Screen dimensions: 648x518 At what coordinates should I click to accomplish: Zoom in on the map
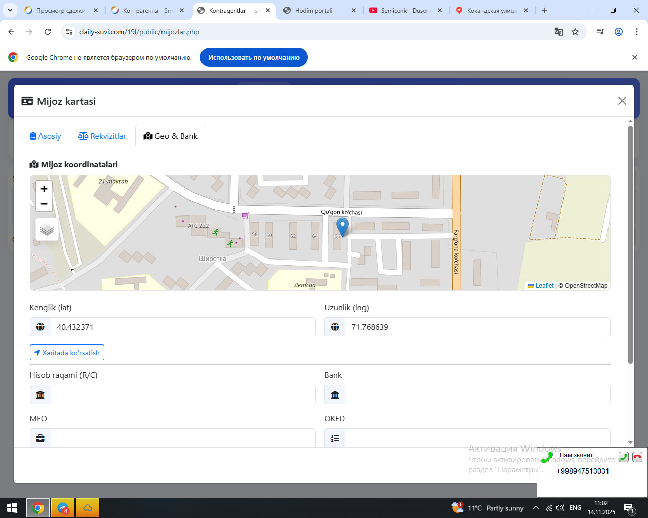[x=44, y=189]
